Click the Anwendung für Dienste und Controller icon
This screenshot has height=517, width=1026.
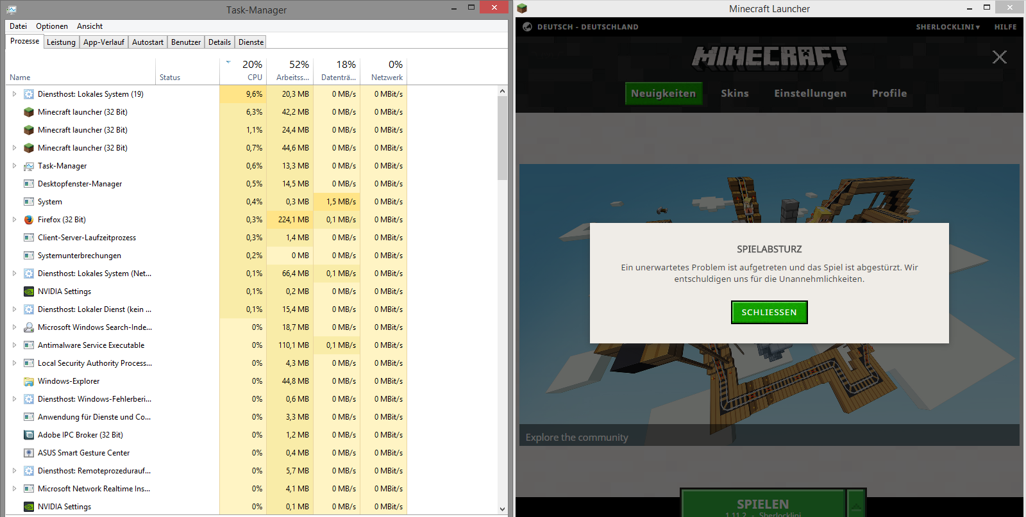click(x=29, y=417)
